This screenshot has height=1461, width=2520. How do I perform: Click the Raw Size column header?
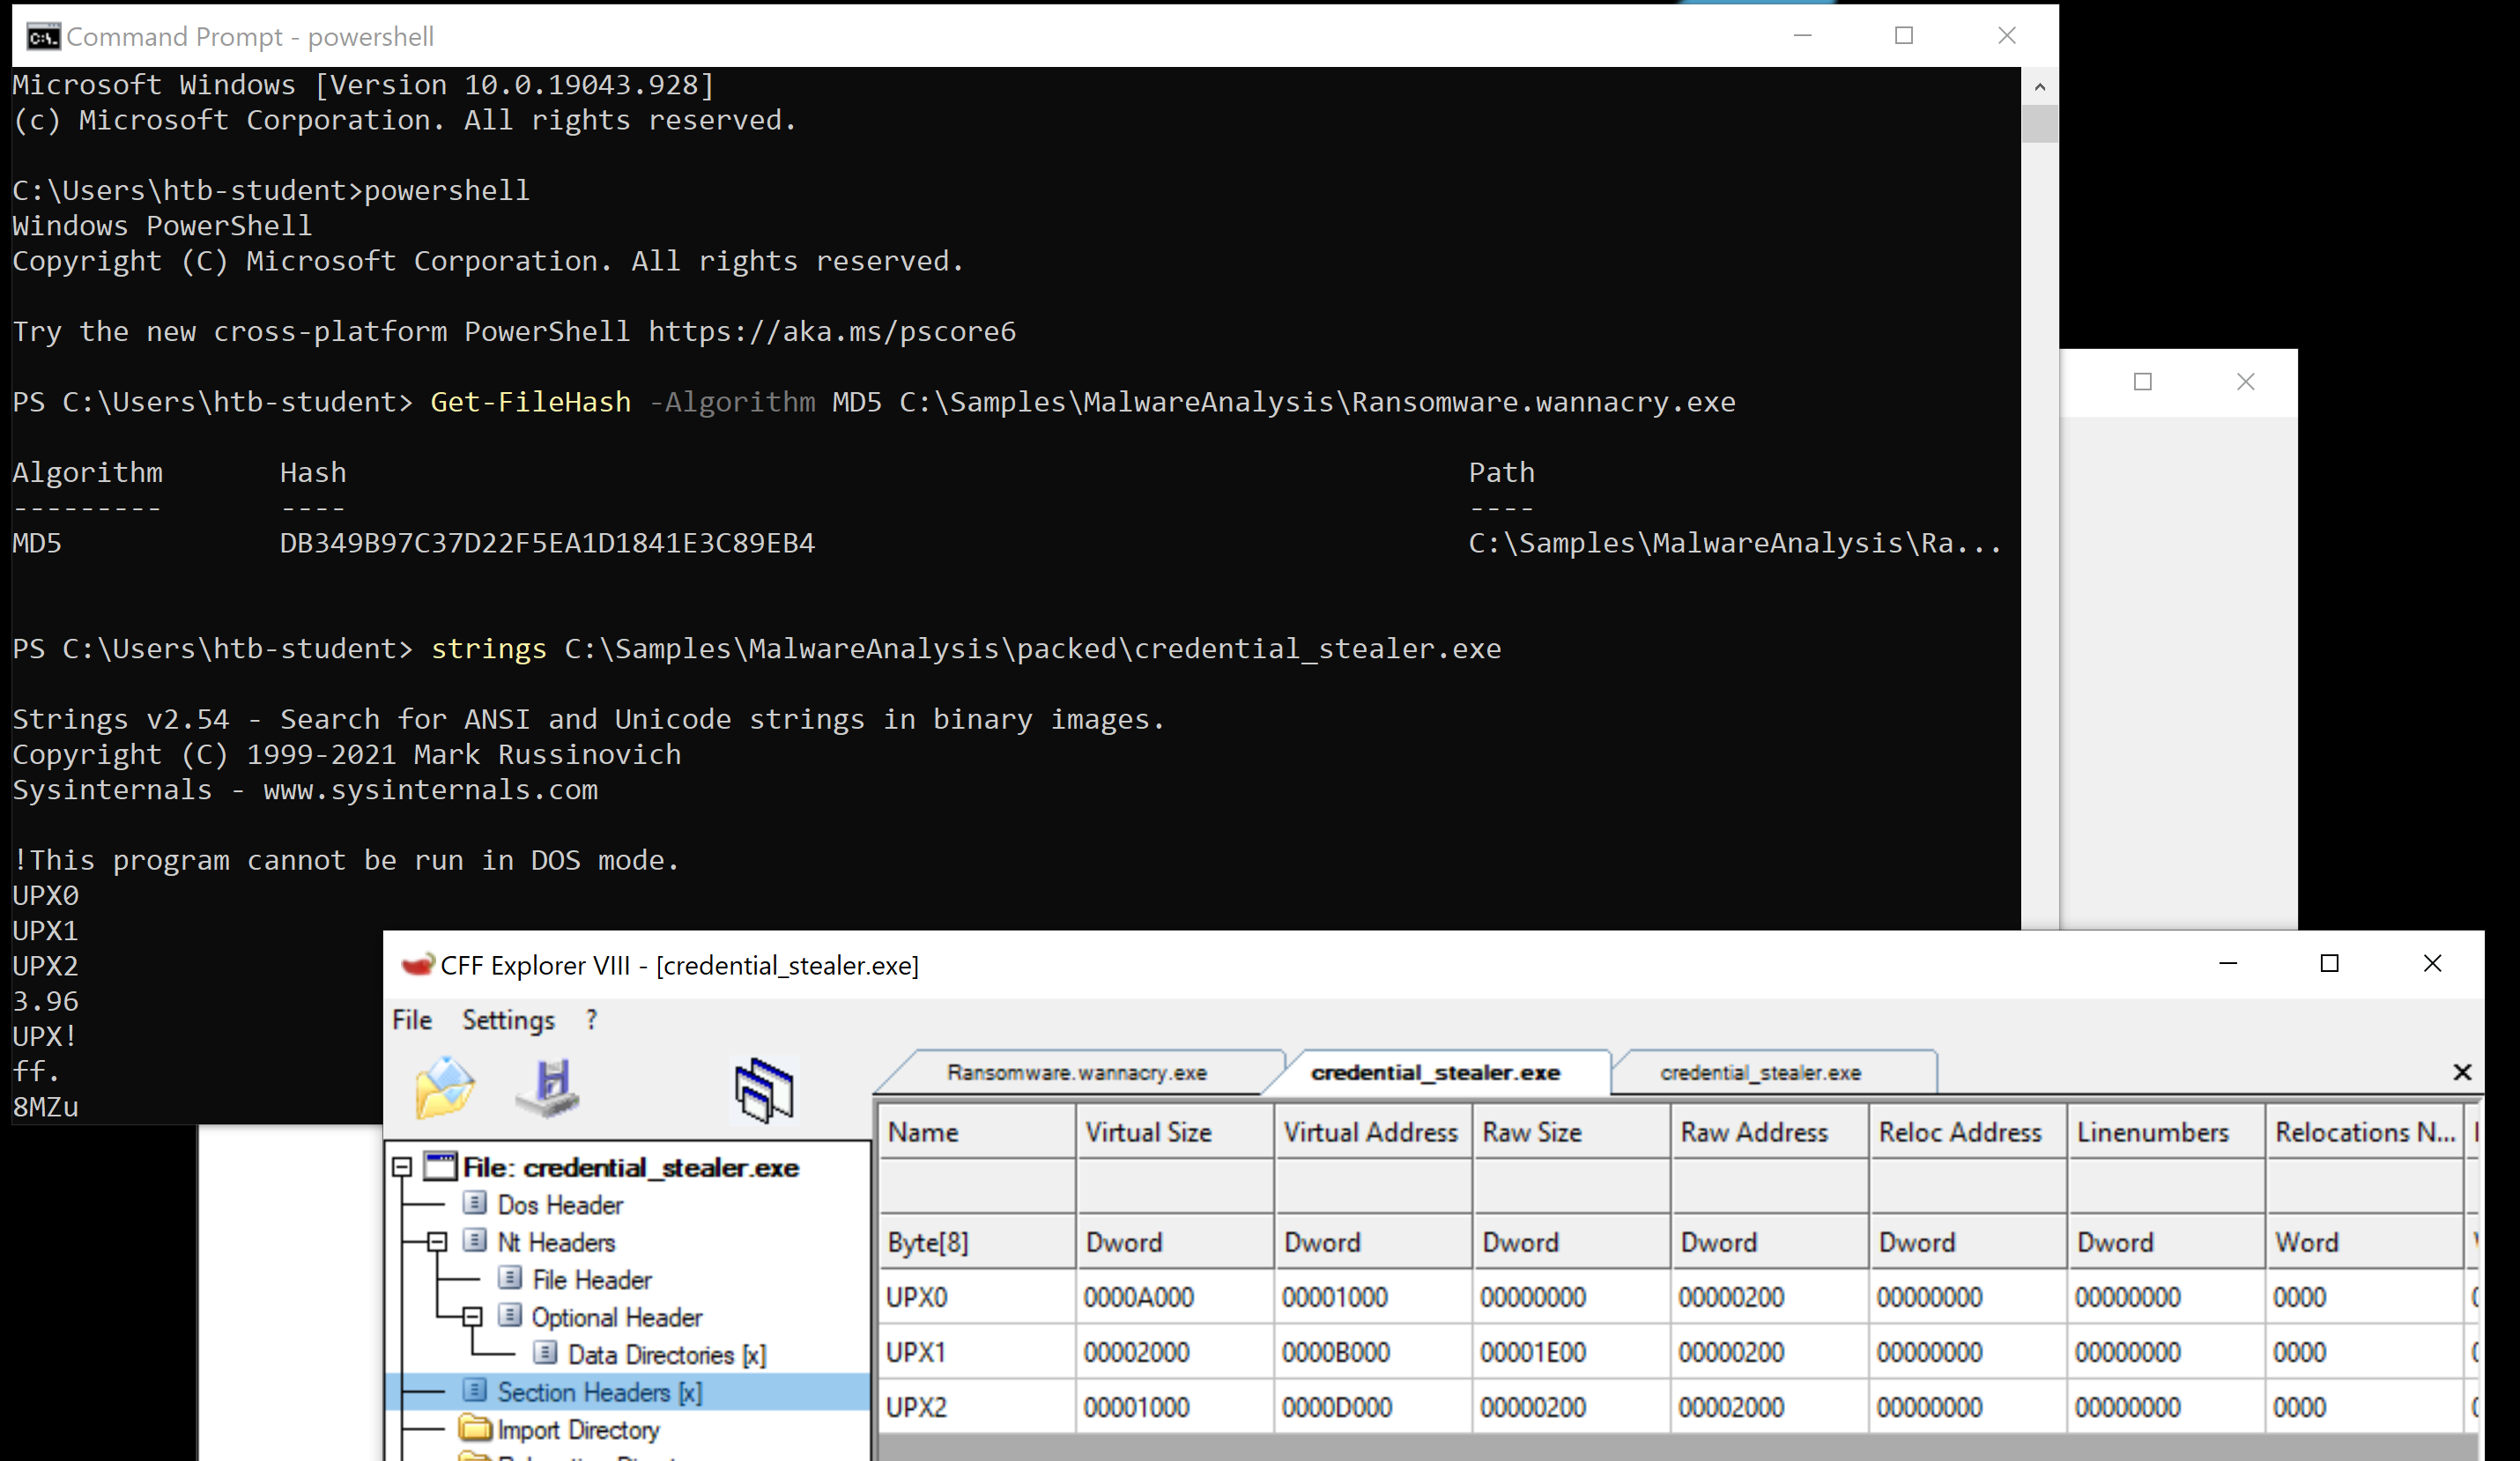pos(1571,1132)
